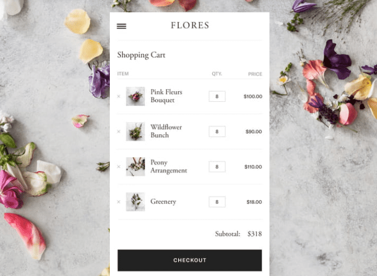The image size is (377, 276).
Task: Select Greenery quantity field
Action: click(217, 202)
